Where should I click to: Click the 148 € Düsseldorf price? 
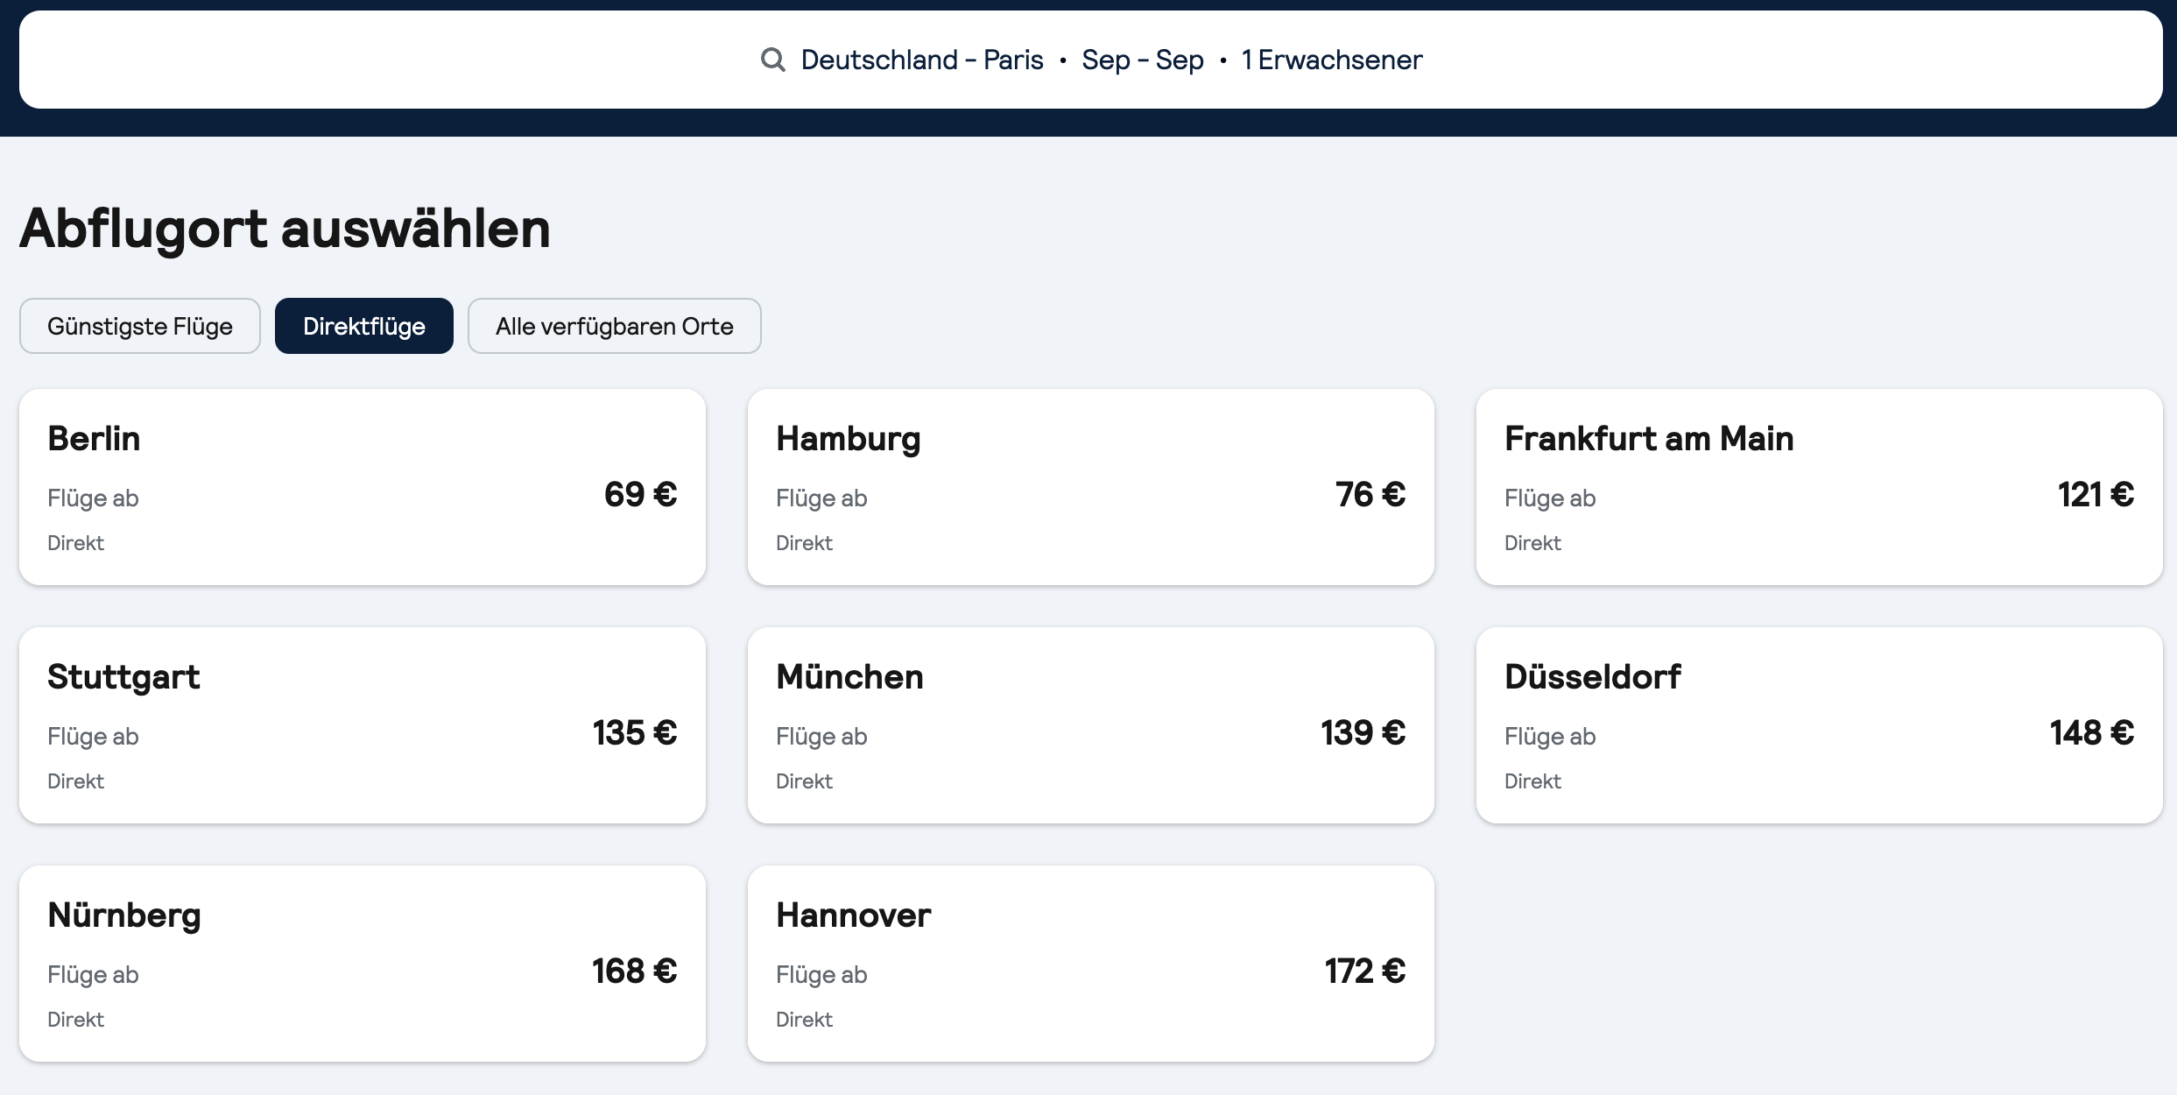click(x=2091, y=733)
